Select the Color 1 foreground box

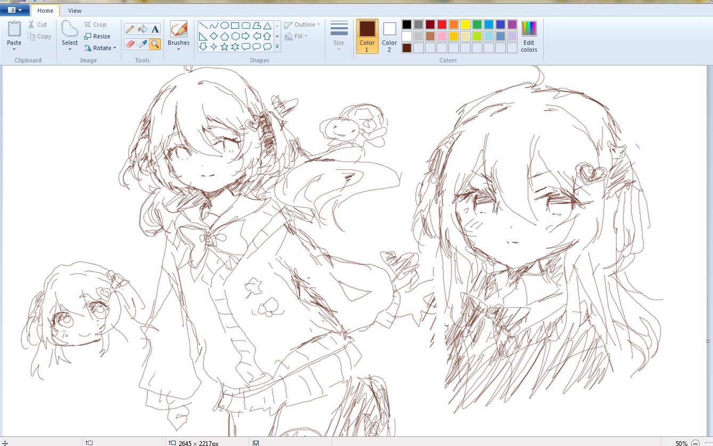pyautogui.click(x=367, y=36)
